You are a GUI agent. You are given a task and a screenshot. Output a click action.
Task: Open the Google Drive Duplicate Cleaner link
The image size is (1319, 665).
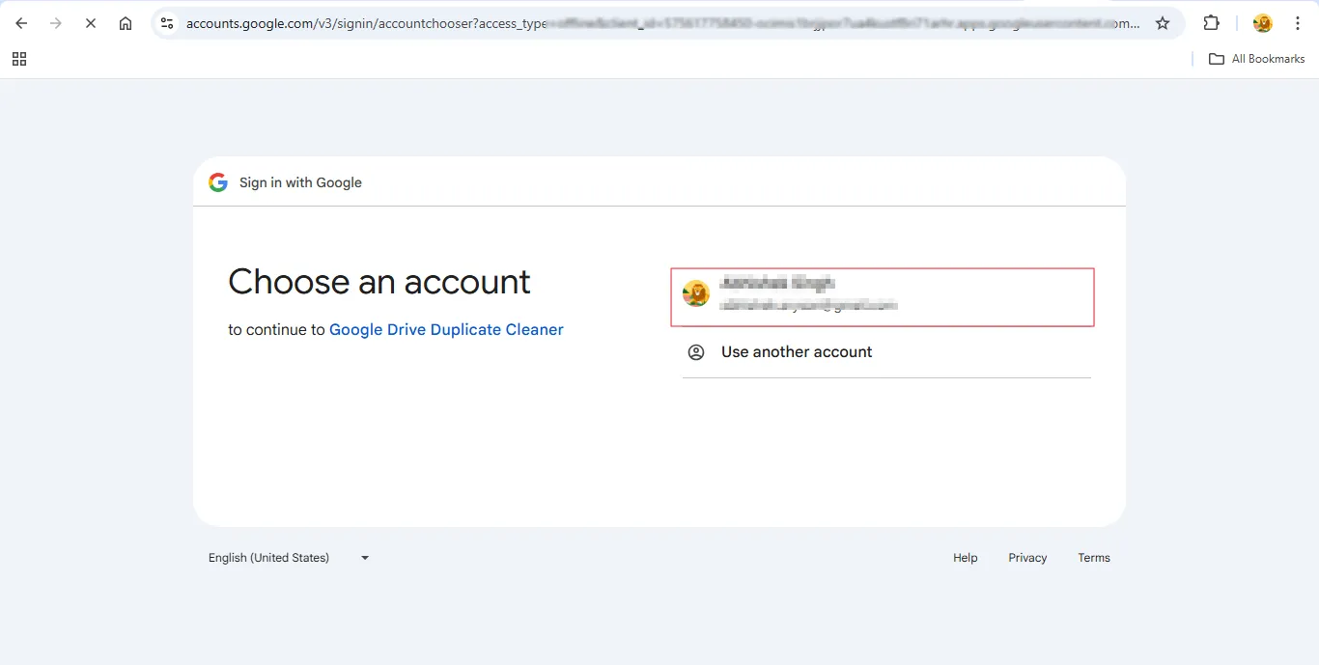click(x=446, y=330)
